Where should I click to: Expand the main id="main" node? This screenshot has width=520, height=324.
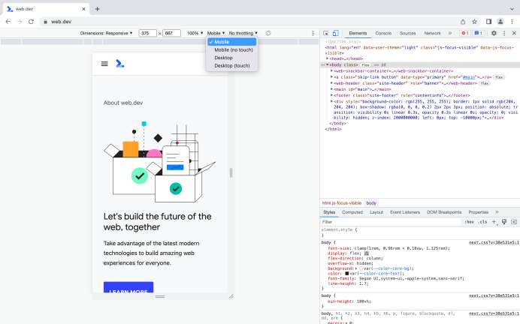tap(331, 89)
